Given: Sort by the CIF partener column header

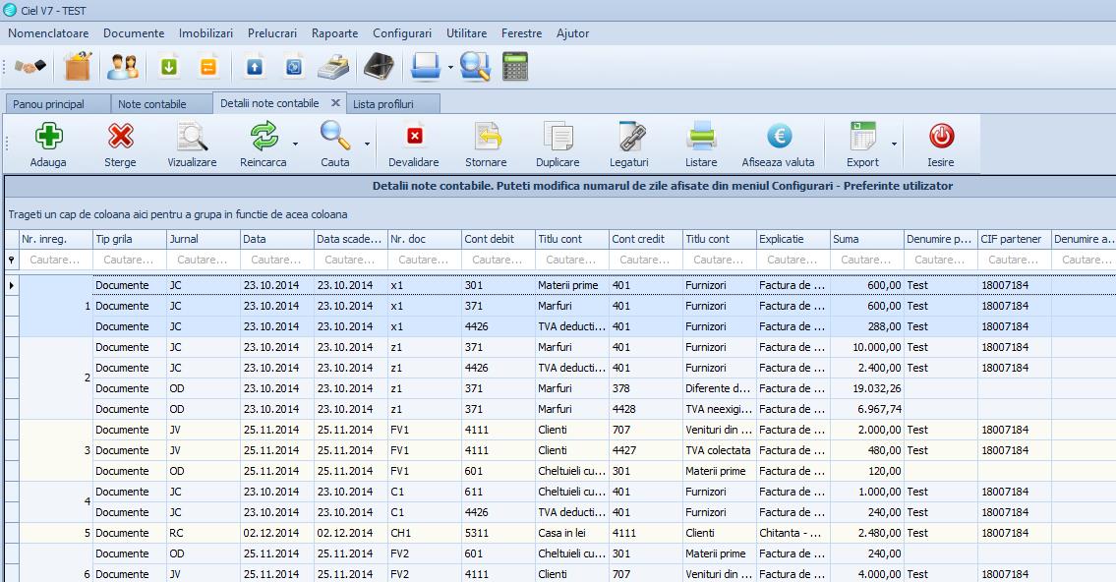Looking at the screenshot, I should [1015, 239].
